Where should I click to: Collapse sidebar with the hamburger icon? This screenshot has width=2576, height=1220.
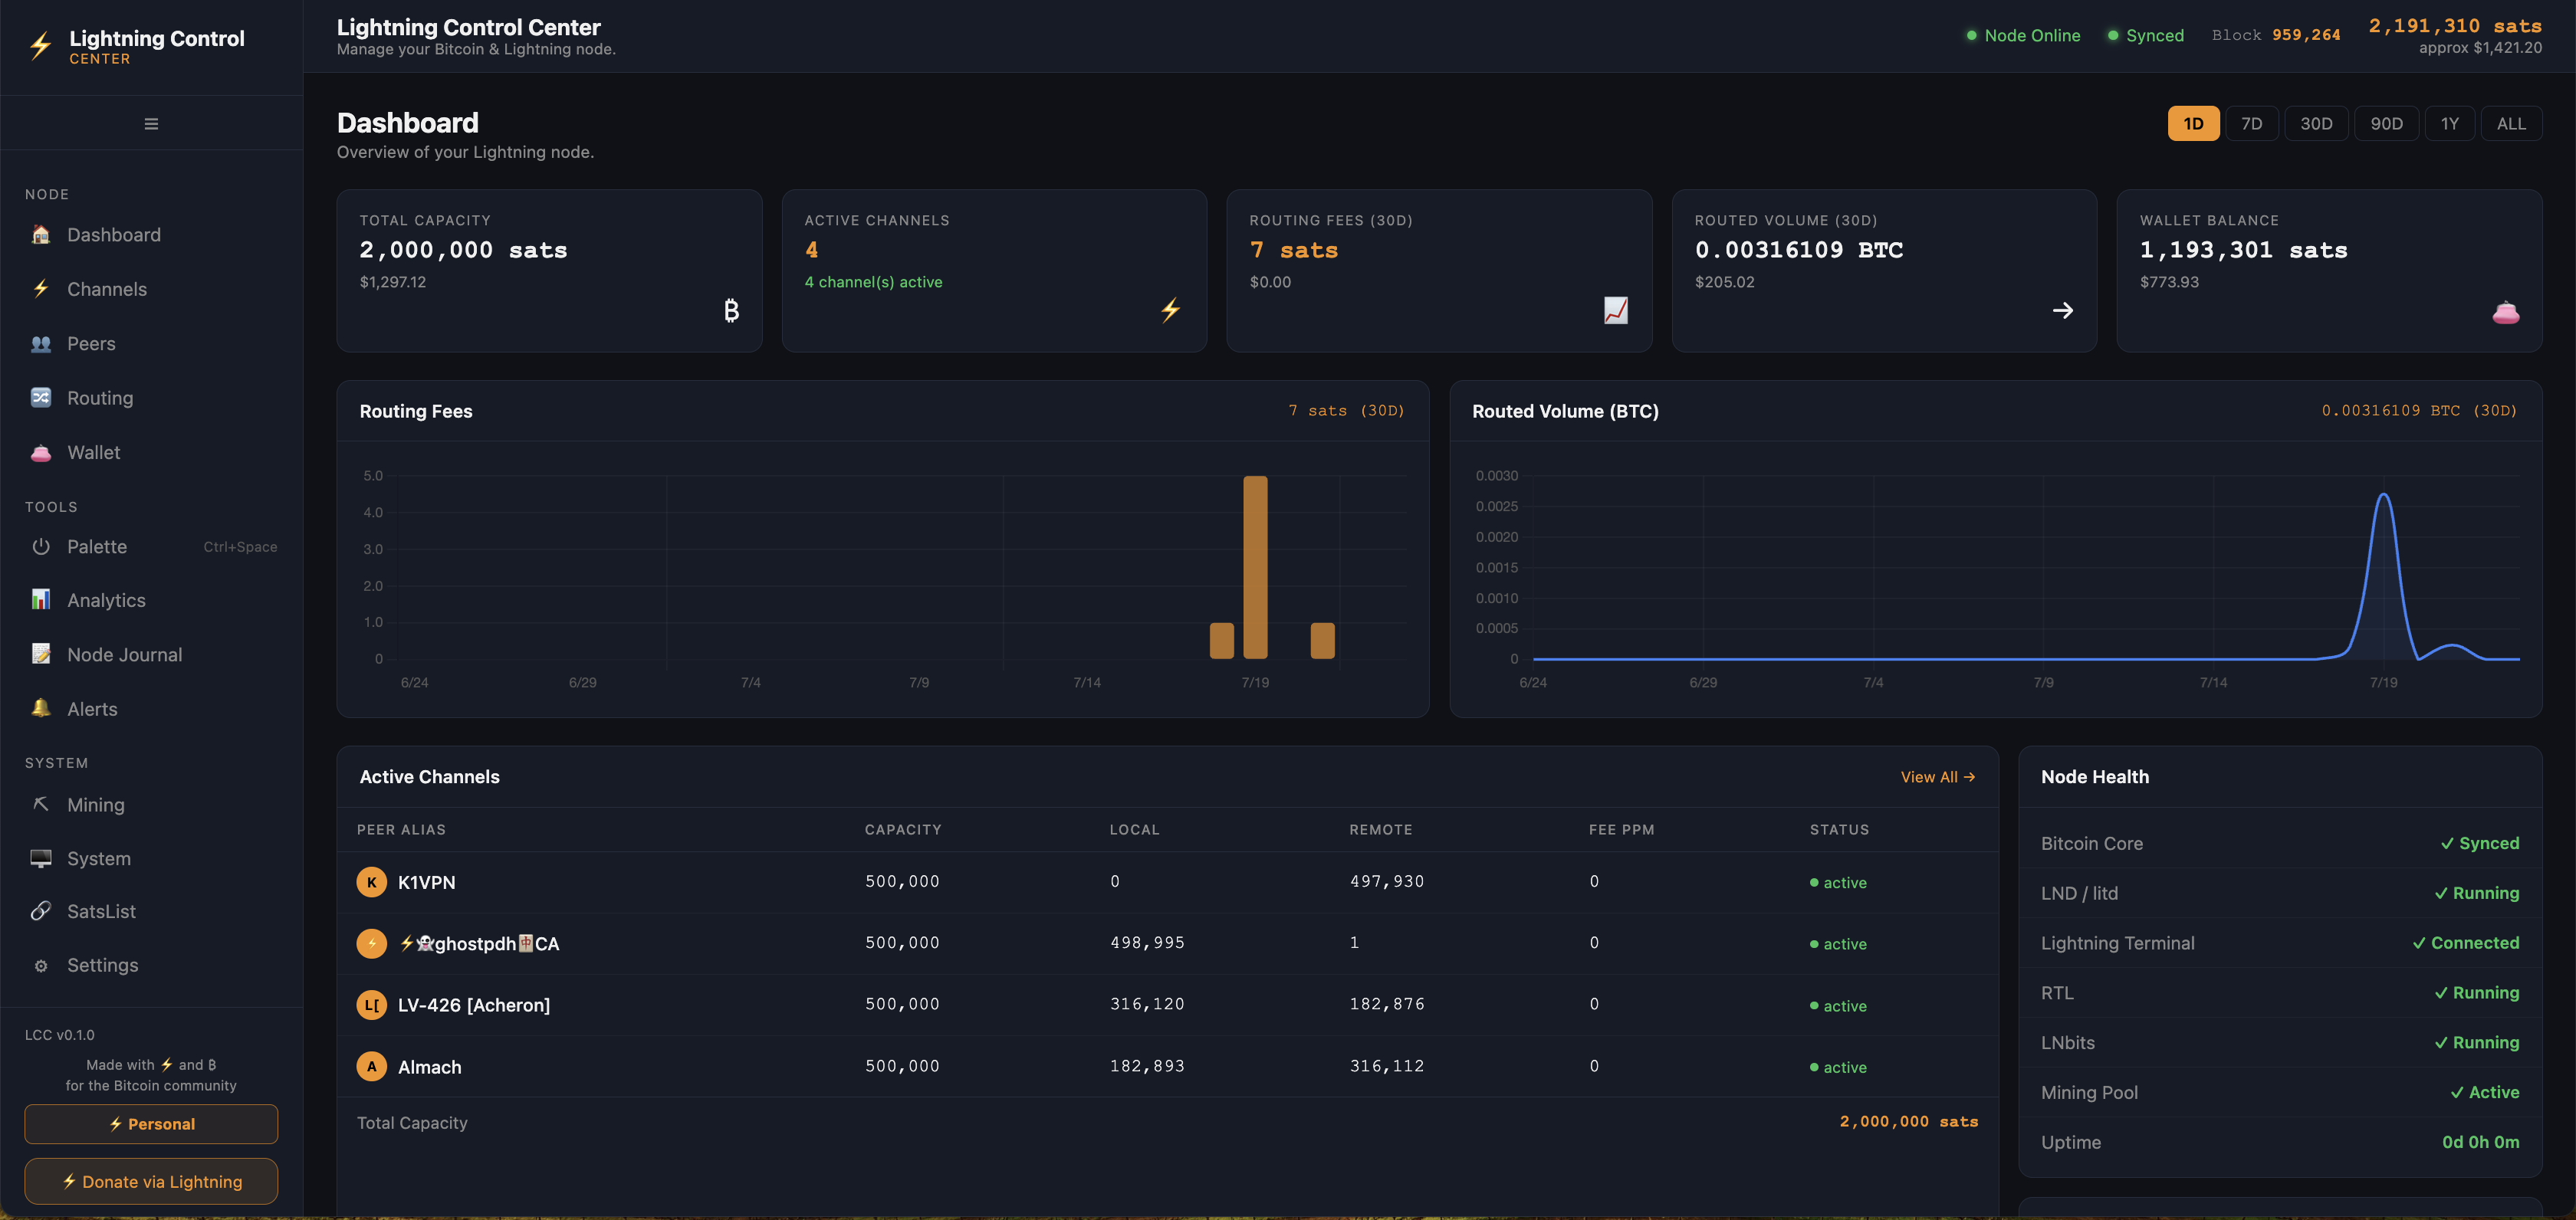[151, 124]
